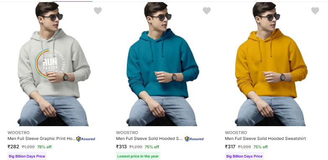Image resolution: width=328 pixels, height=160 pixels.
Task: Wishlist the teal hooded sweatshirt
Action: [x=207, y=10]
